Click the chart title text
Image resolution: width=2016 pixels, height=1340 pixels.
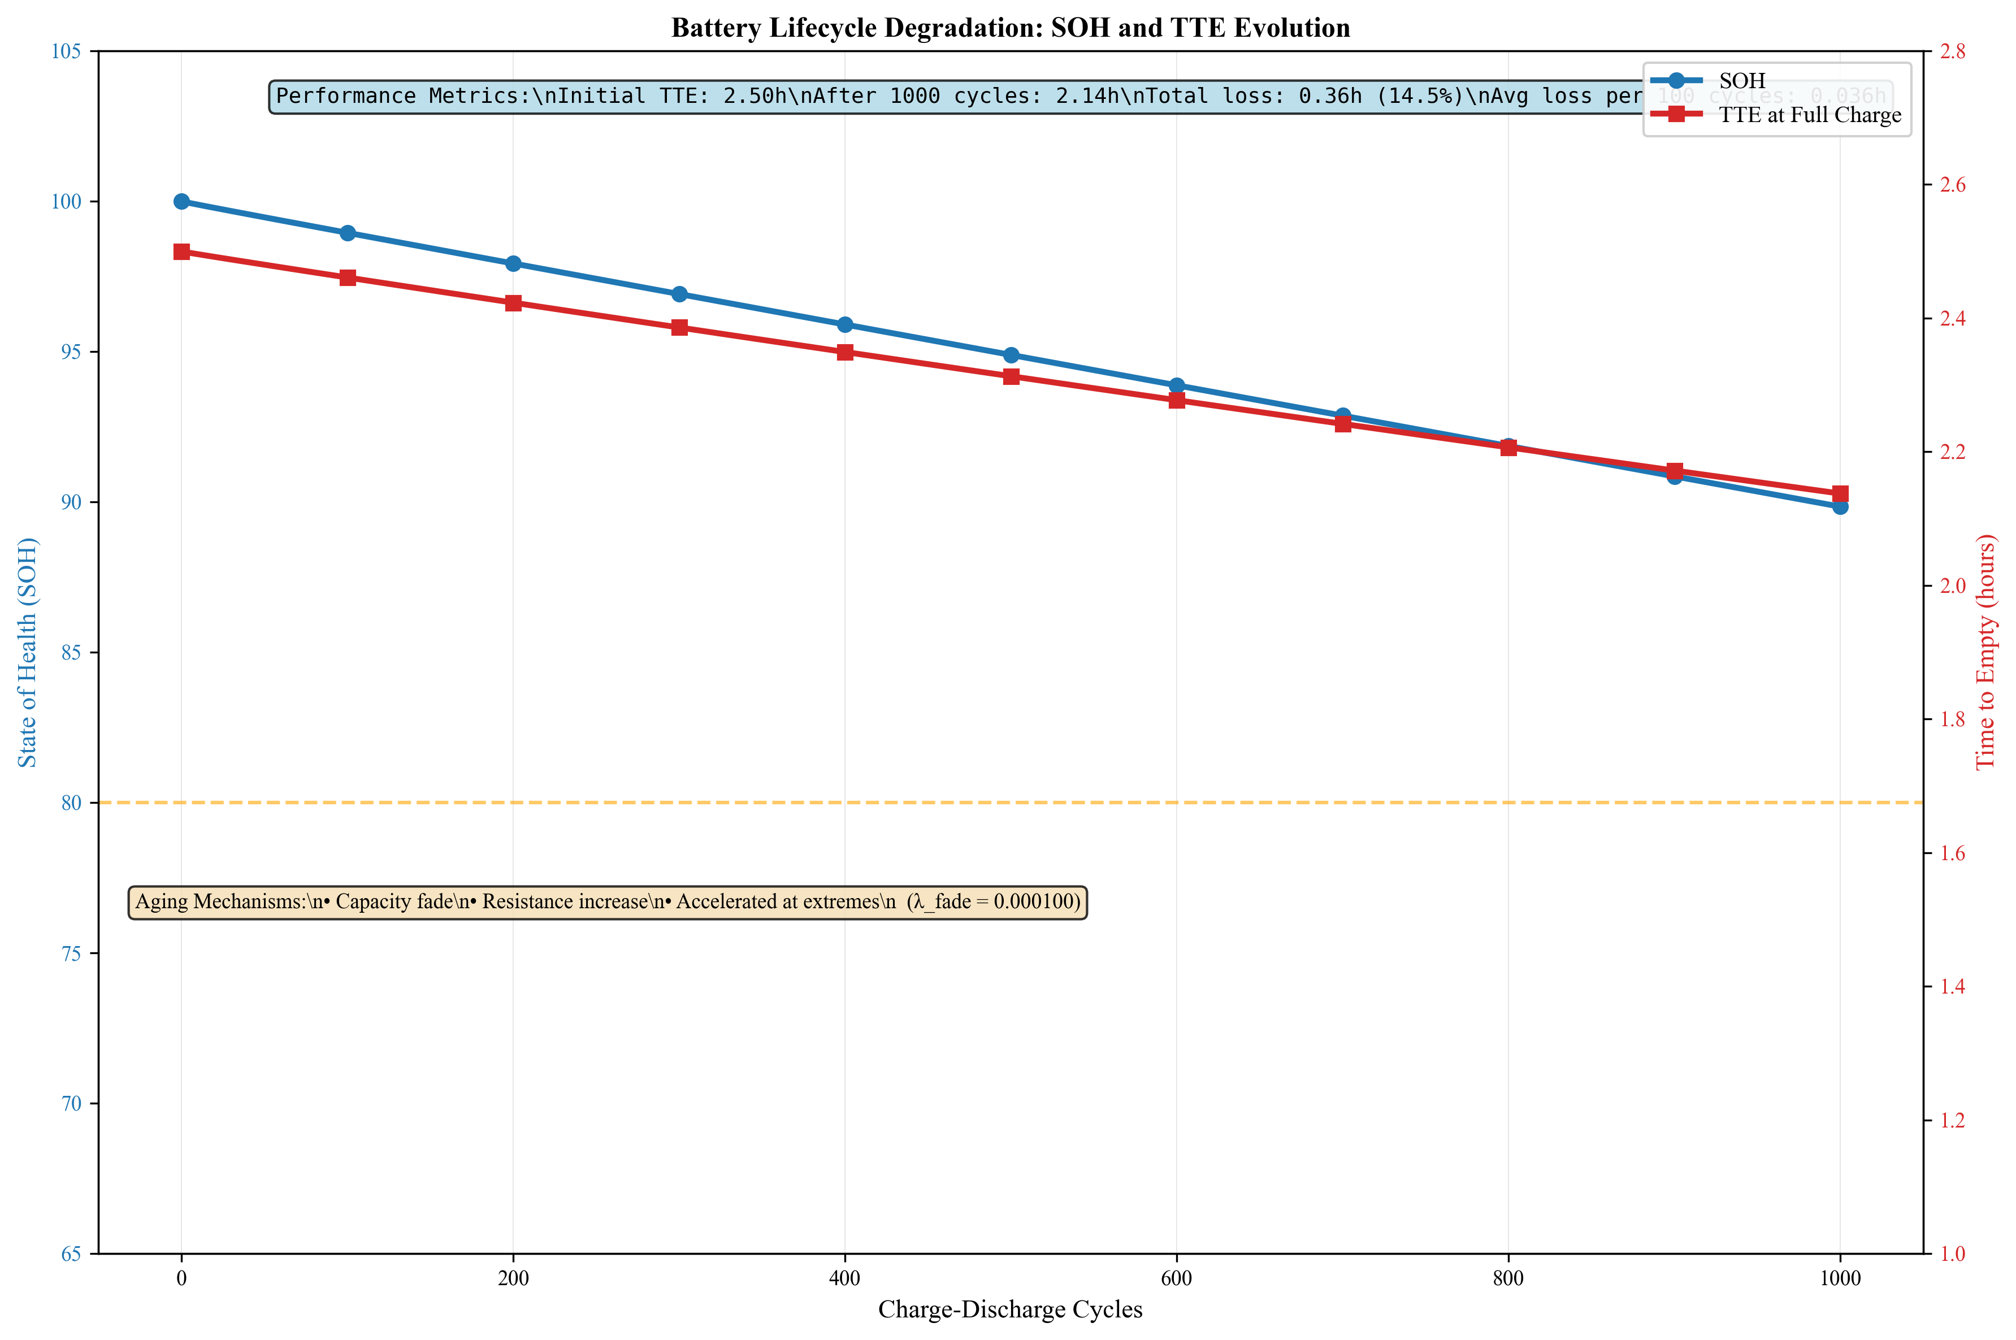(1010, 28)
